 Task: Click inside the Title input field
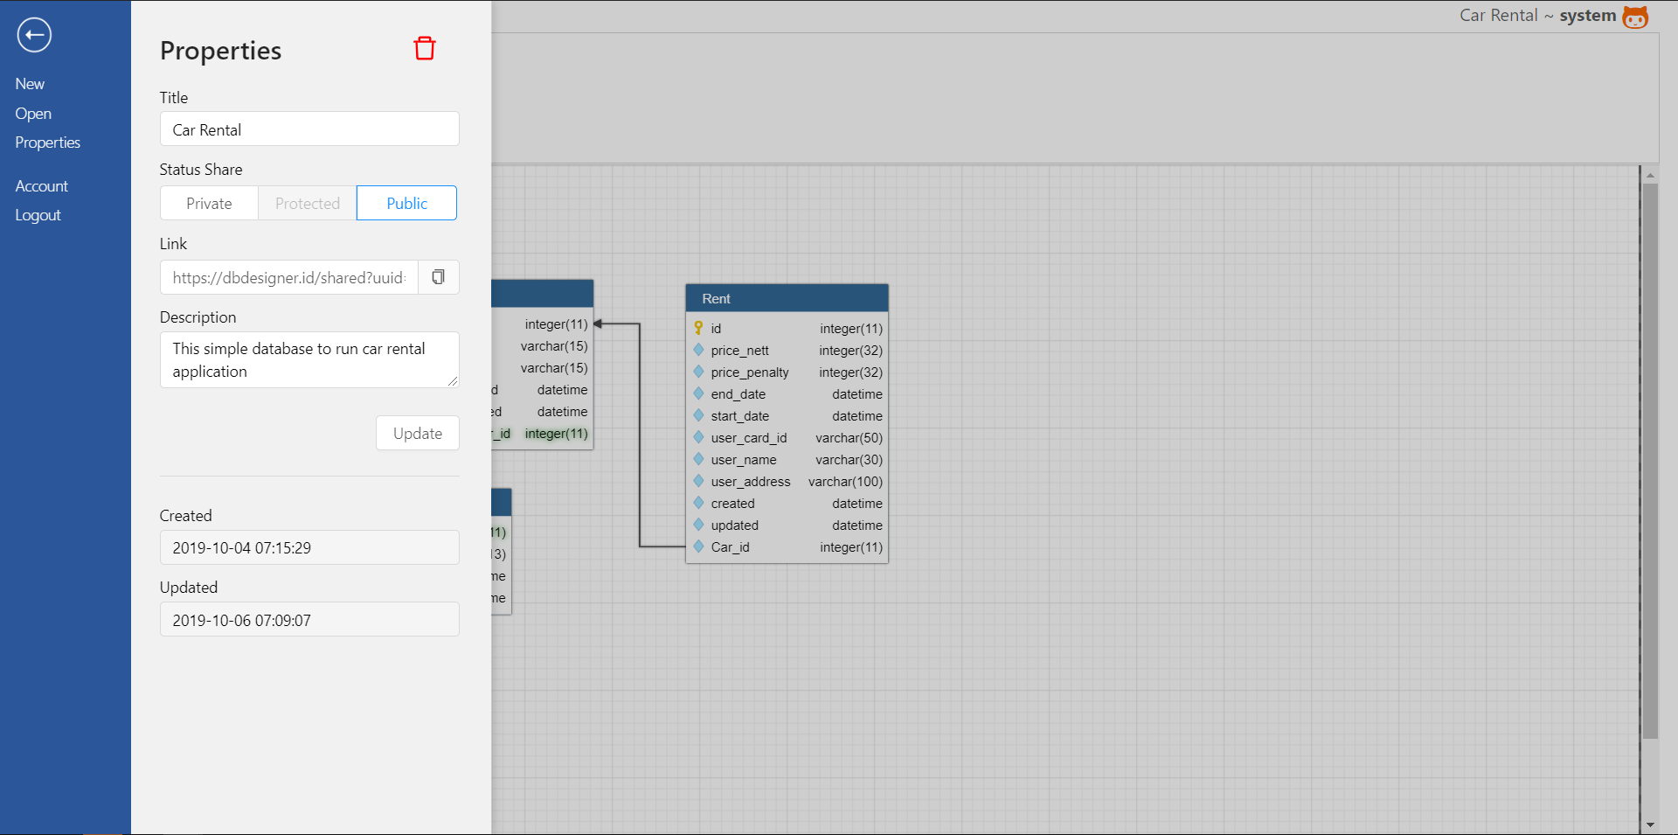(x=309, y=129)
